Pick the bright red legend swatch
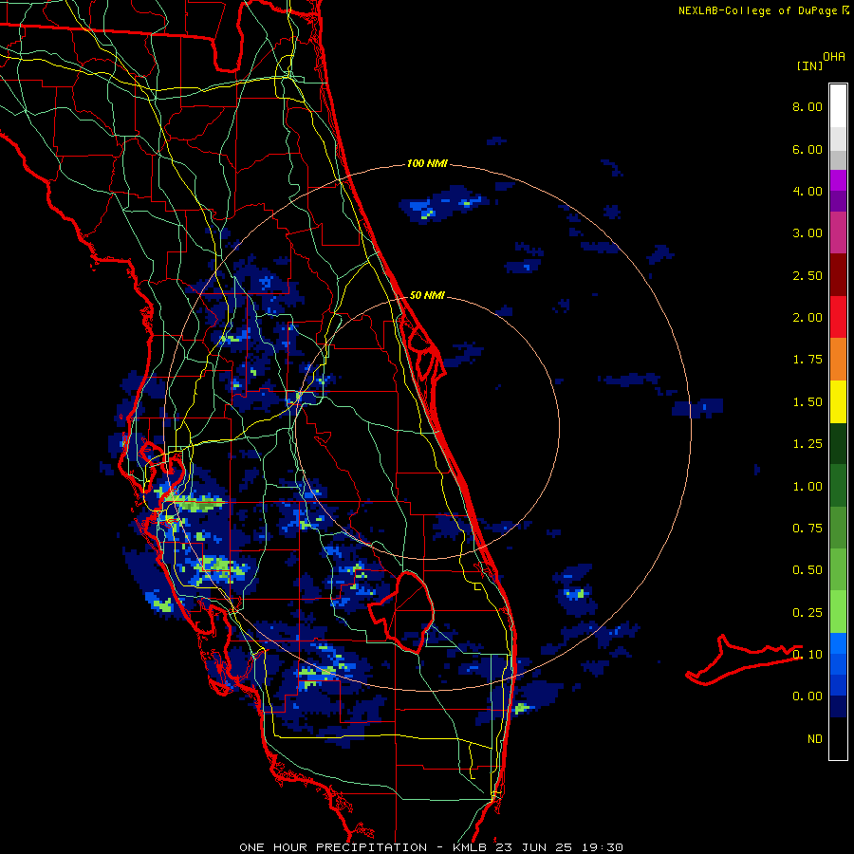Viewport: 854px width, 854px height. [838, 317]
